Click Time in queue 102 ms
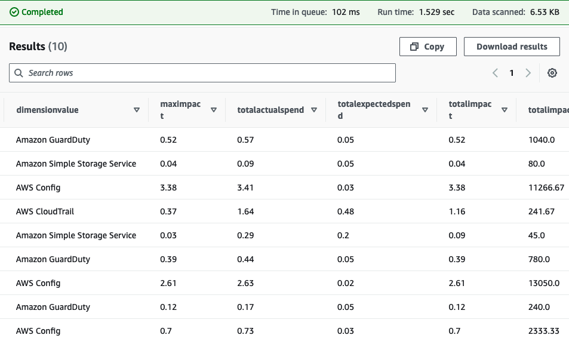This screenshot has height=338, width=569. [x=315, y=12]
